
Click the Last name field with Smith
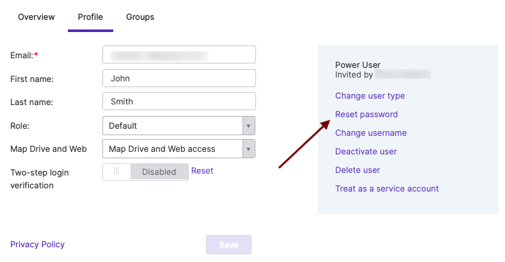[179, 101]
